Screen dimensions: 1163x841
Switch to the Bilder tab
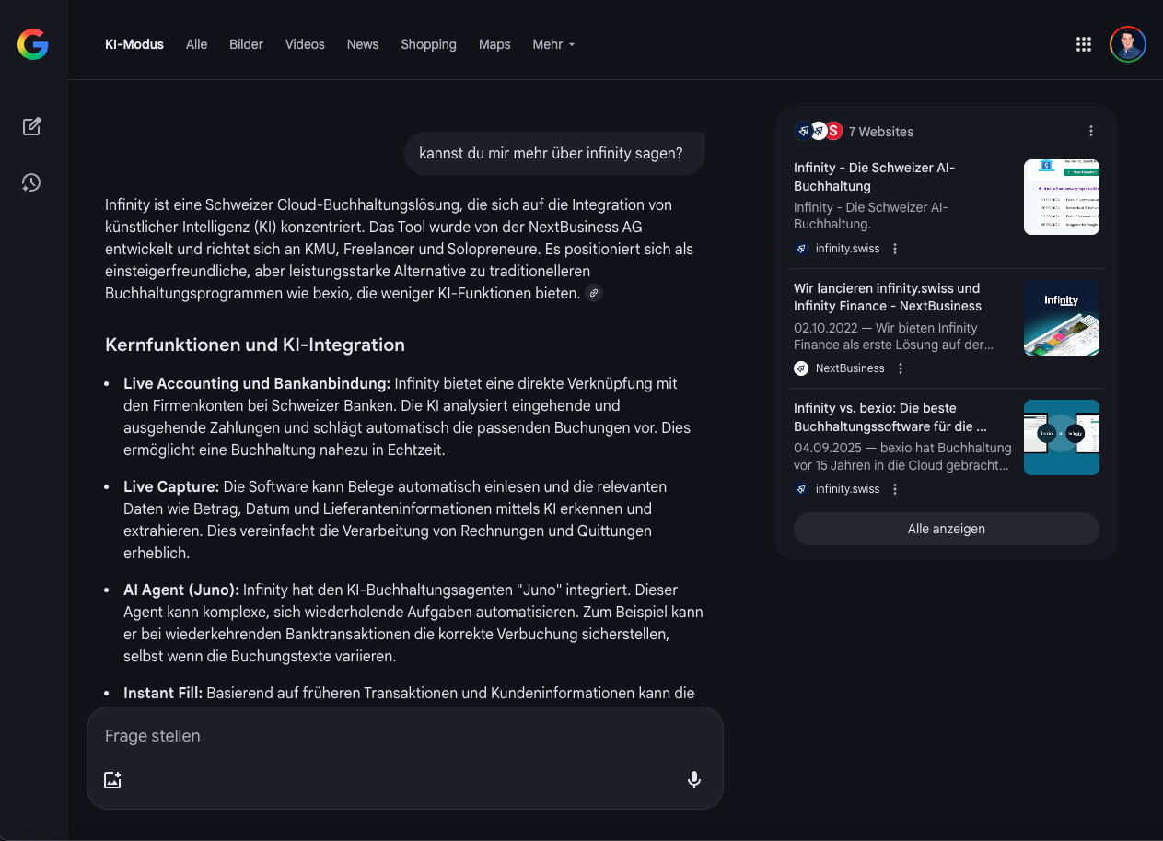[x=246, y=44]
